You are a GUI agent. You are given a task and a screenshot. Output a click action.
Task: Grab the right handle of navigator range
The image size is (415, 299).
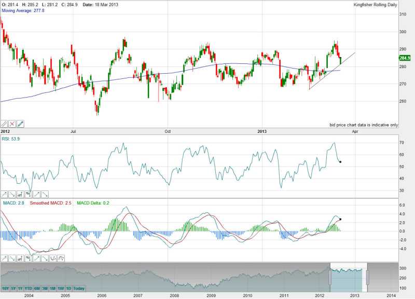point(367,277)
